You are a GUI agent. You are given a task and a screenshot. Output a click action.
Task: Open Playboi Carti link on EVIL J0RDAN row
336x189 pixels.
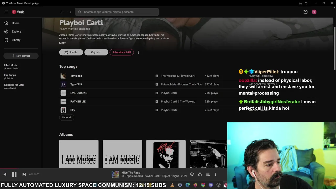coord(169,93)
